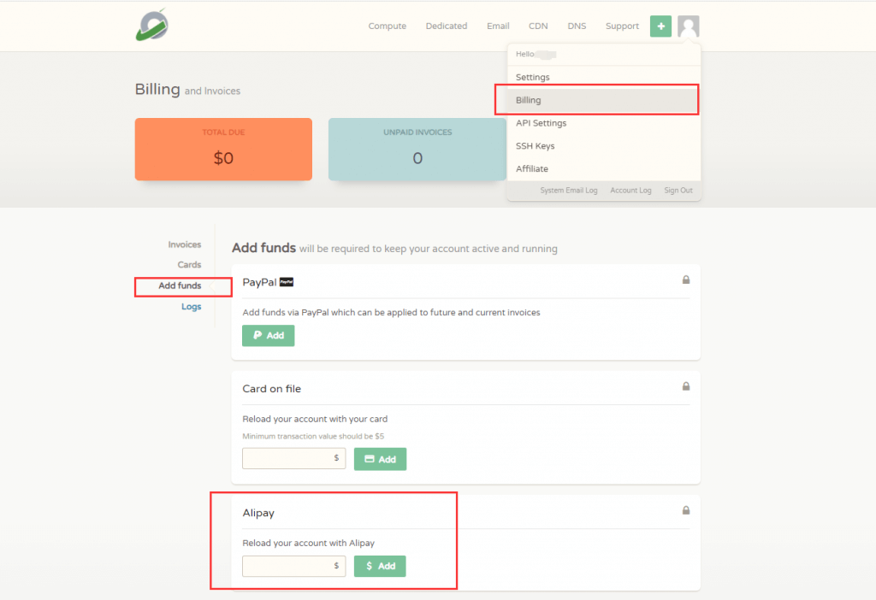Viewport: 876px width, 600px height.
Task: Click the Total Due orange card
Action: (223, 149)
